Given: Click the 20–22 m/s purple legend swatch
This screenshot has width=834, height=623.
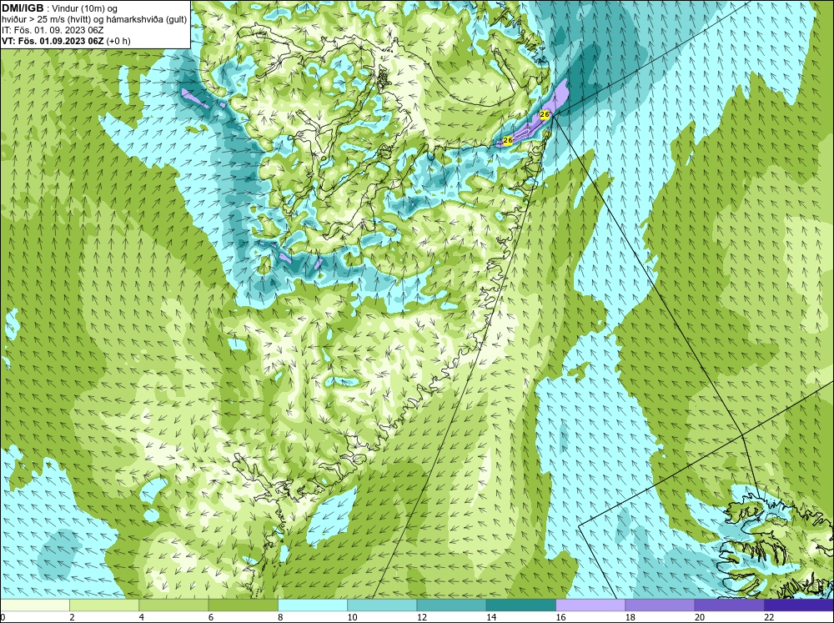Looking at the screenshot, I should tap(729, 605).
